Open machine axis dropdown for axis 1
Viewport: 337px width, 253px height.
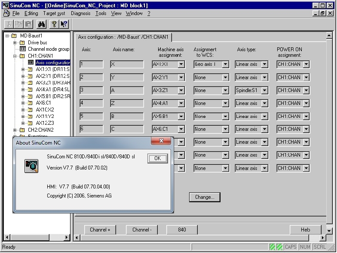coord(181,65)
